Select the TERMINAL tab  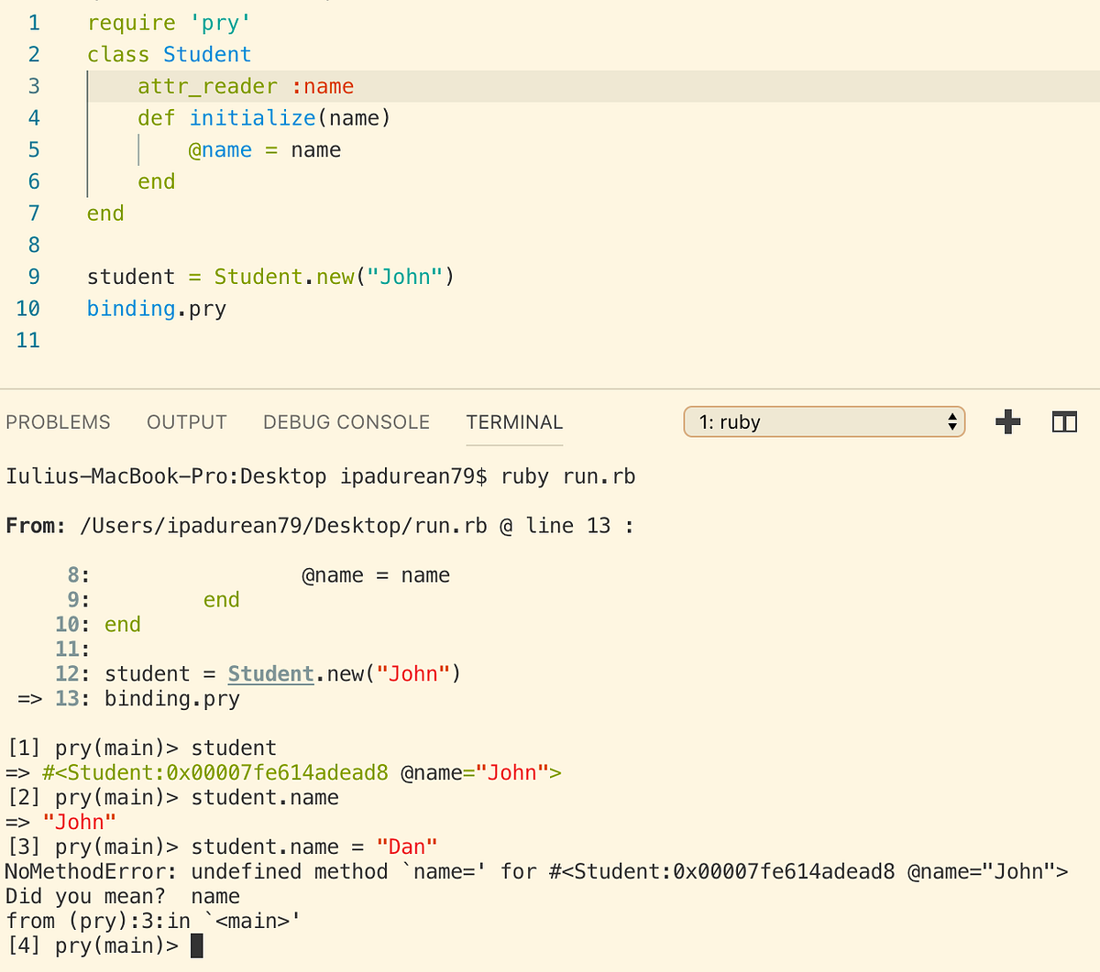pyautogui.click(x=514, y=422)
